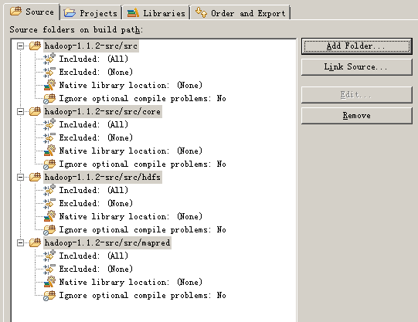The image size is (418, 322).
Task: Select the hadoop-1.1.2-src/src folder entry
Action: pos(91,46)
